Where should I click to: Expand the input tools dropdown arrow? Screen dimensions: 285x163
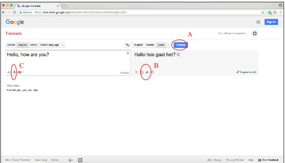[23, 72]
